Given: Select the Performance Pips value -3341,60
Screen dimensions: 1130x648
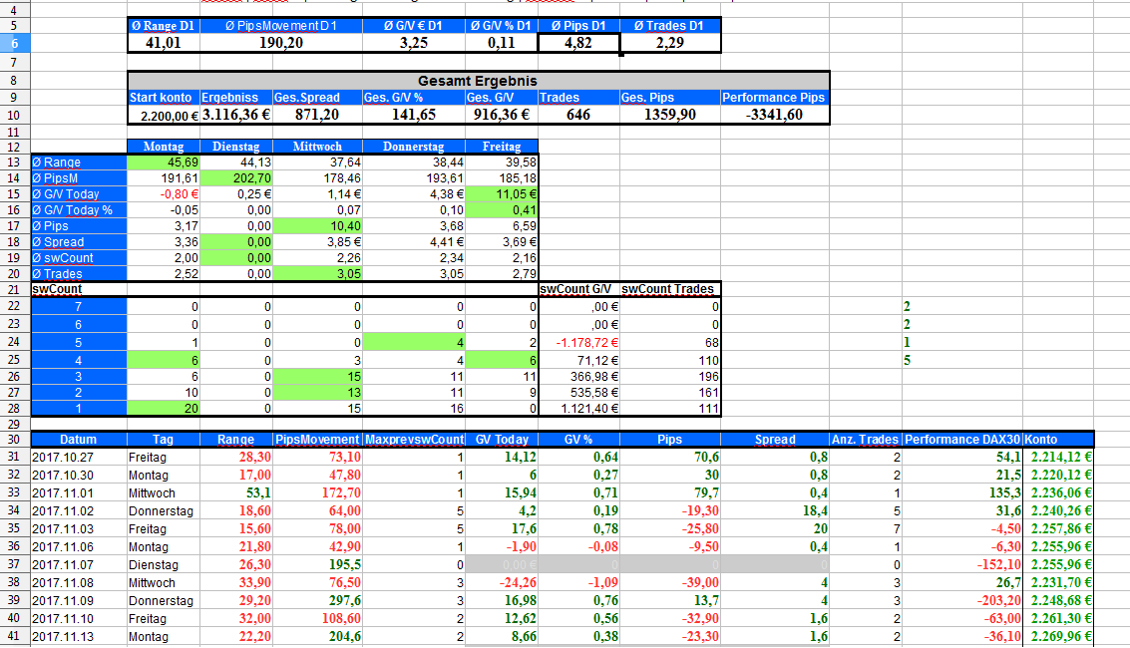Looking at the screenshot, I should (774, 115).
